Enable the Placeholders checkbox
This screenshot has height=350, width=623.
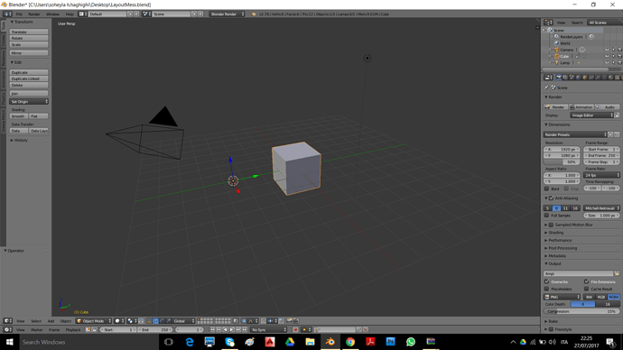click(547, 289)
